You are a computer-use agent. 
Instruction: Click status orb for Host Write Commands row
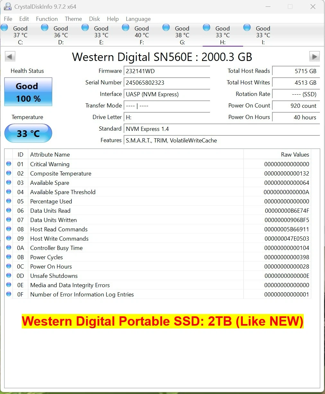tap(9, 238)
